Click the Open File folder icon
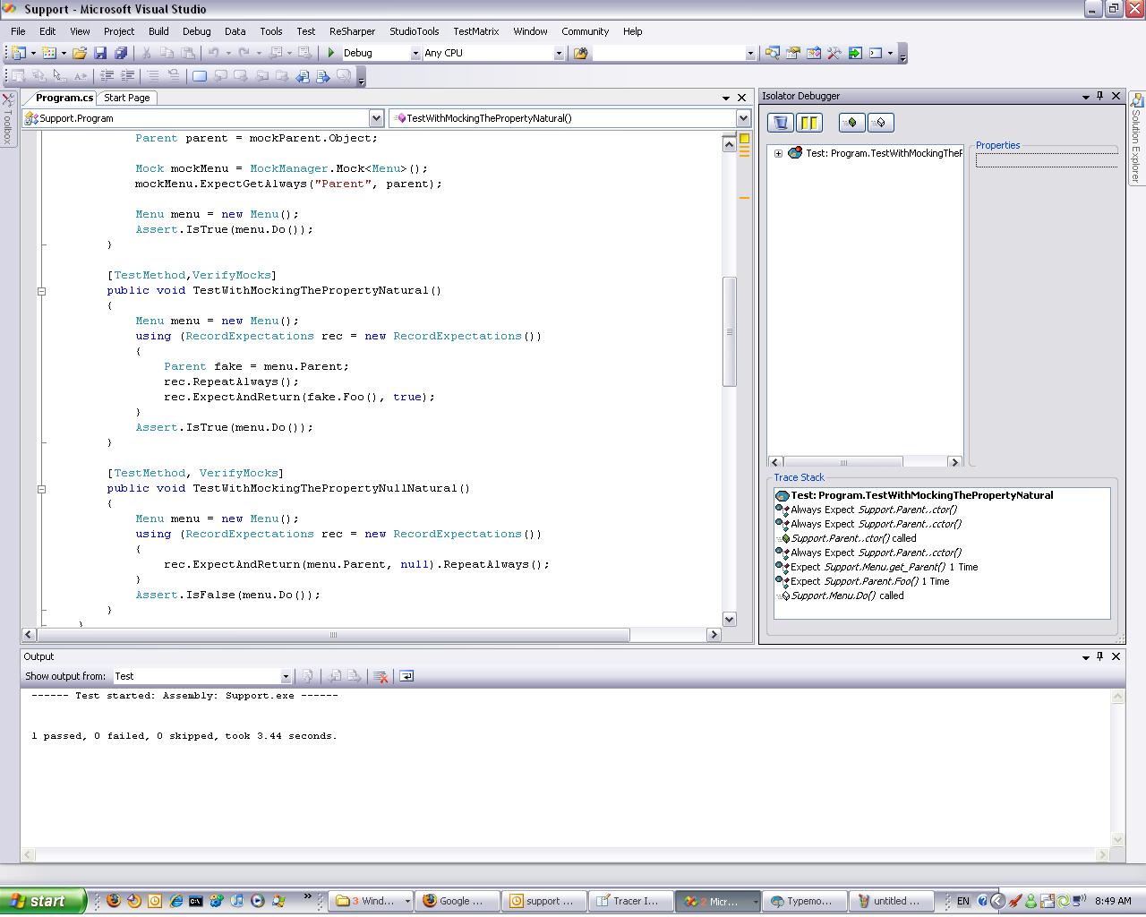 (x=80, y=53)
